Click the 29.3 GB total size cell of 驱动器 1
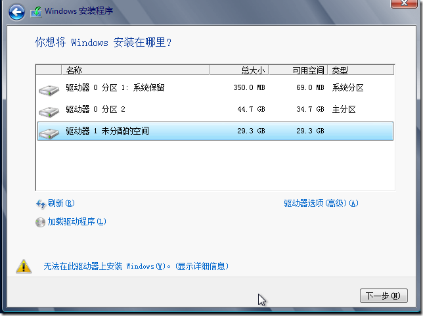The width and height of the screenshot is (423, 316). click(251, 131)
